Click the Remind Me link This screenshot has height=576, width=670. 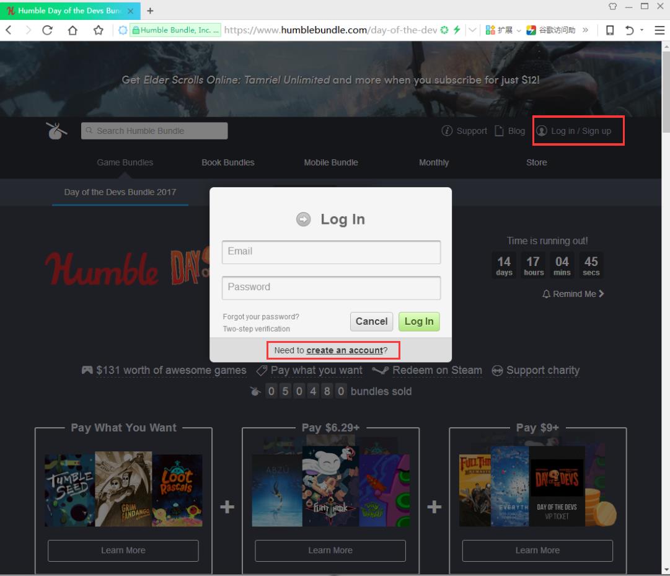(x=573, y=294)
